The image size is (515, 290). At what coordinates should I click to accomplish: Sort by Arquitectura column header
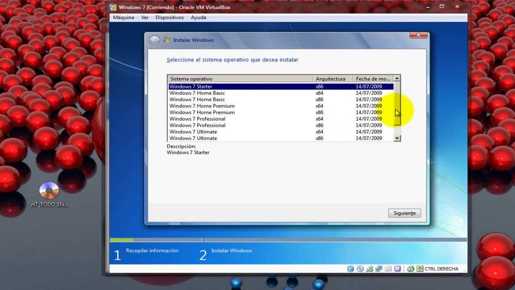coord(333,79)
